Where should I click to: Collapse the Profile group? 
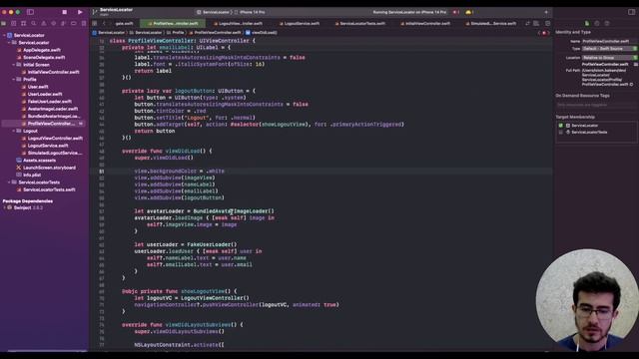(13, 80)
